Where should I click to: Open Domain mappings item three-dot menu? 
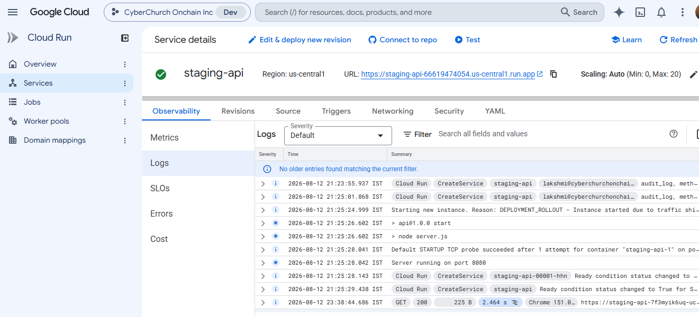coord(125,141)
